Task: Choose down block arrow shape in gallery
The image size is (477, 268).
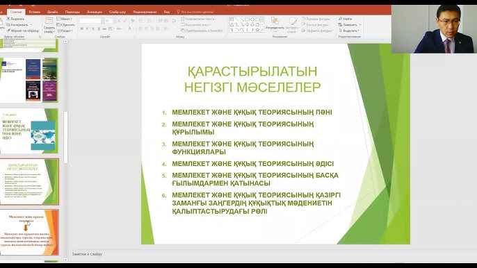Action: (252, 24)
